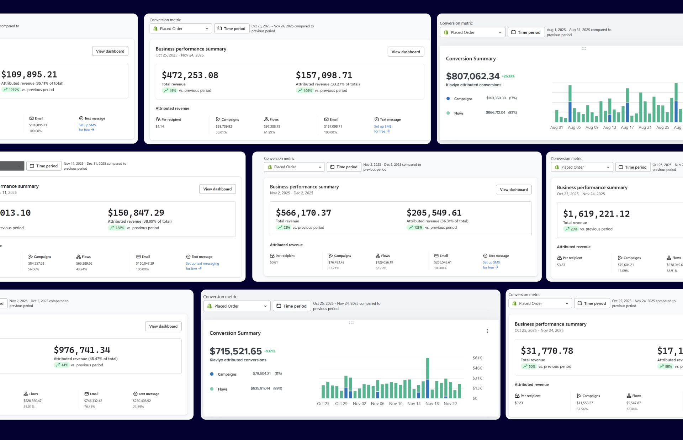Click Time period button beside Aug 1 - Aug 31
683x440 pixels.
(x=526, y=32)
